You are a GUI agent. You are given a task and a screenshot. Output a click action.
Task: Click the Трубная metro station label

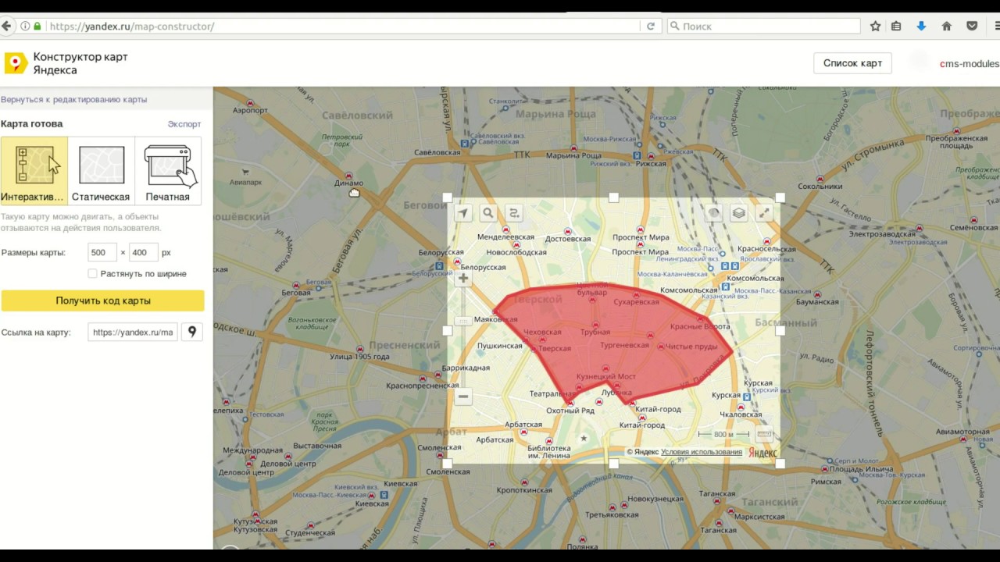pyautogui.click(x=595, y=333)
